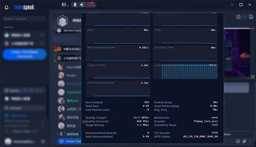
Task: Select the Retransmitted Packets label
Action: pos(101,133)
